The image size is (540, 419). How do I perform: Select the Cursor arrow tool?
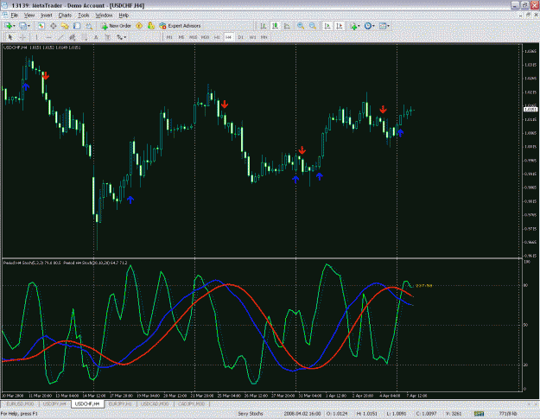point(10,37)
